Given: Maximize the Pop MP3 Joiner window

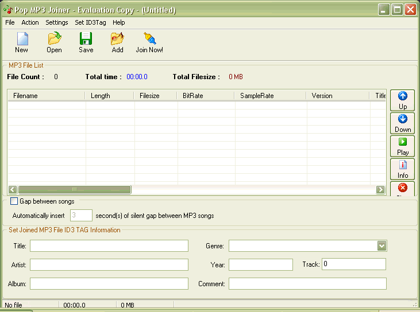Looking at the screenshot, I should pyautogui.click(x=397, y=10).
